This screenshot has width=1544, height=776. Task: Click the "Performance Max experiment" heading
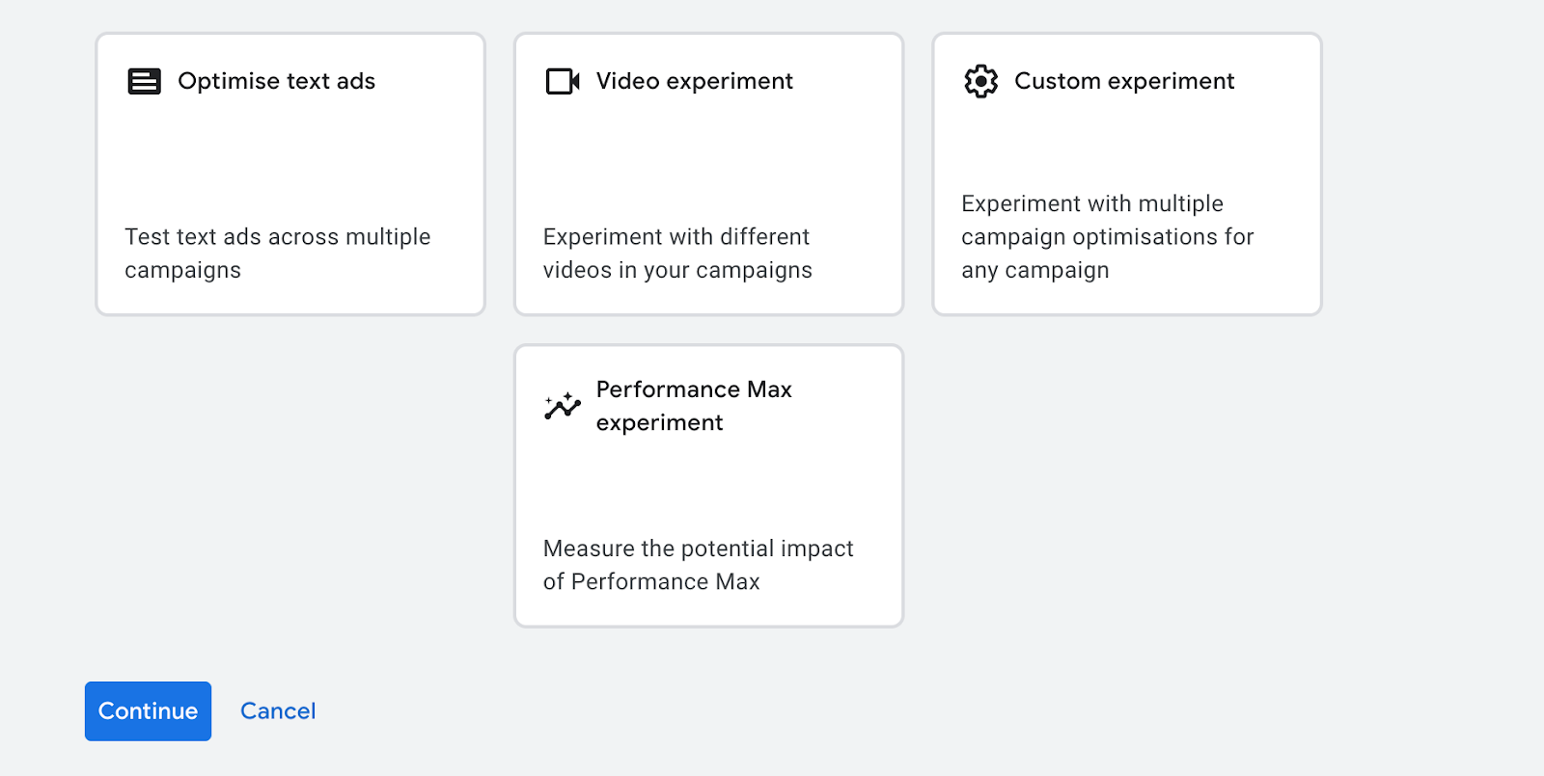pyautogui.click(x=694, y=406)
